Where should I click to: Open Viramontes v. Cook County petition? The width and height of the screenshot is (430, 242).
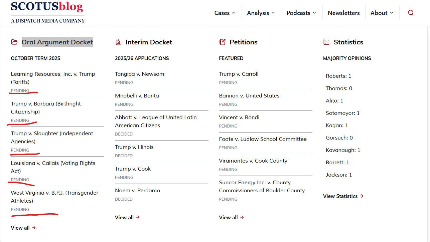[253, 161]
